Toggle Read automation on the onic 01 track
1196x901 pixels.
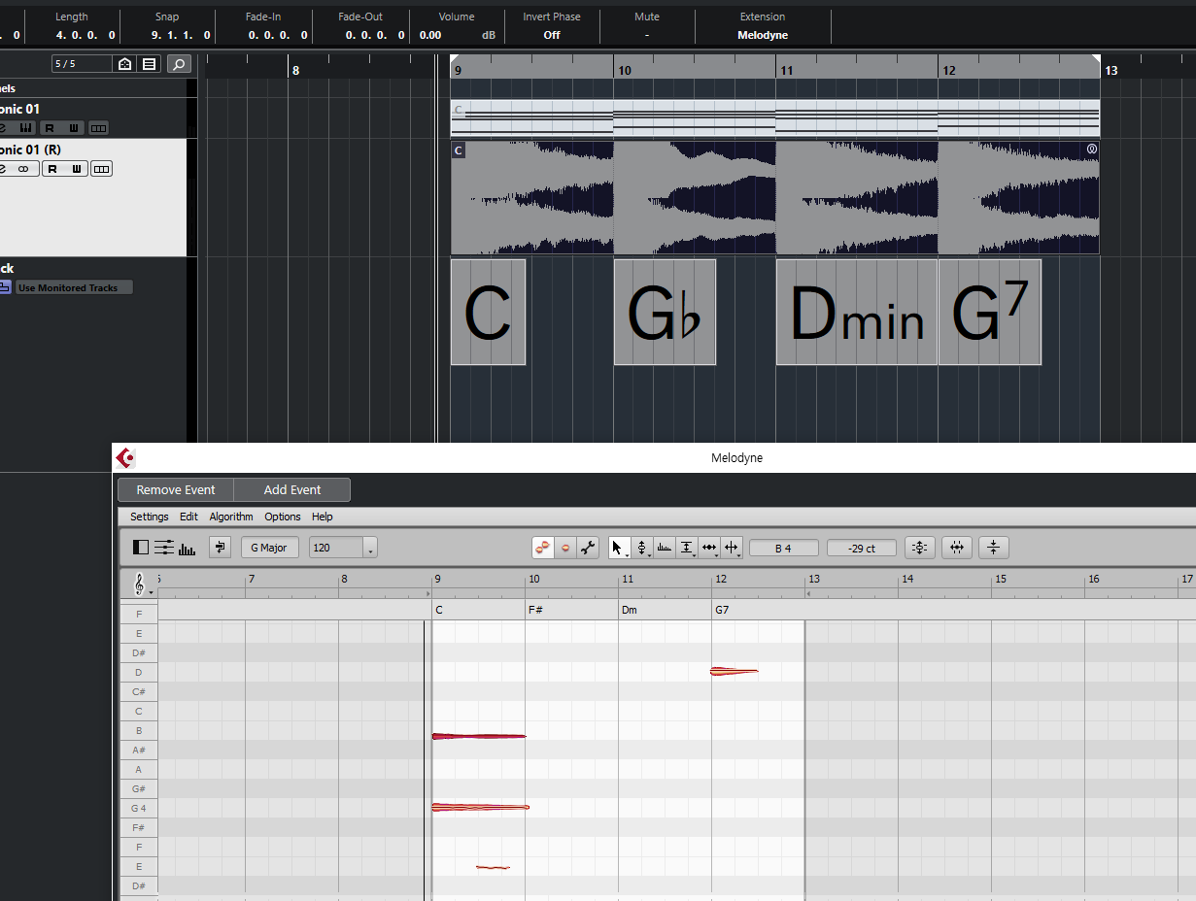pyautogui.click(x=51, y=128)
